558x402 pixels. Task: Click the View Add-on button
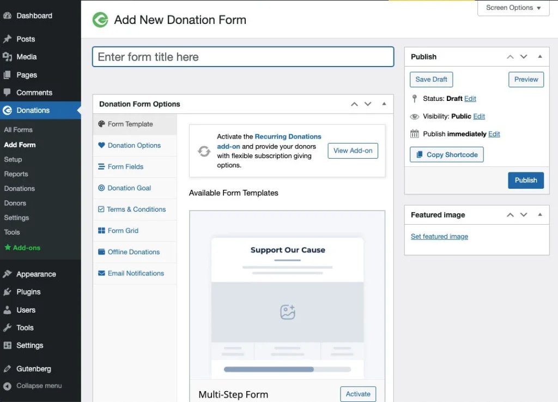353,151
